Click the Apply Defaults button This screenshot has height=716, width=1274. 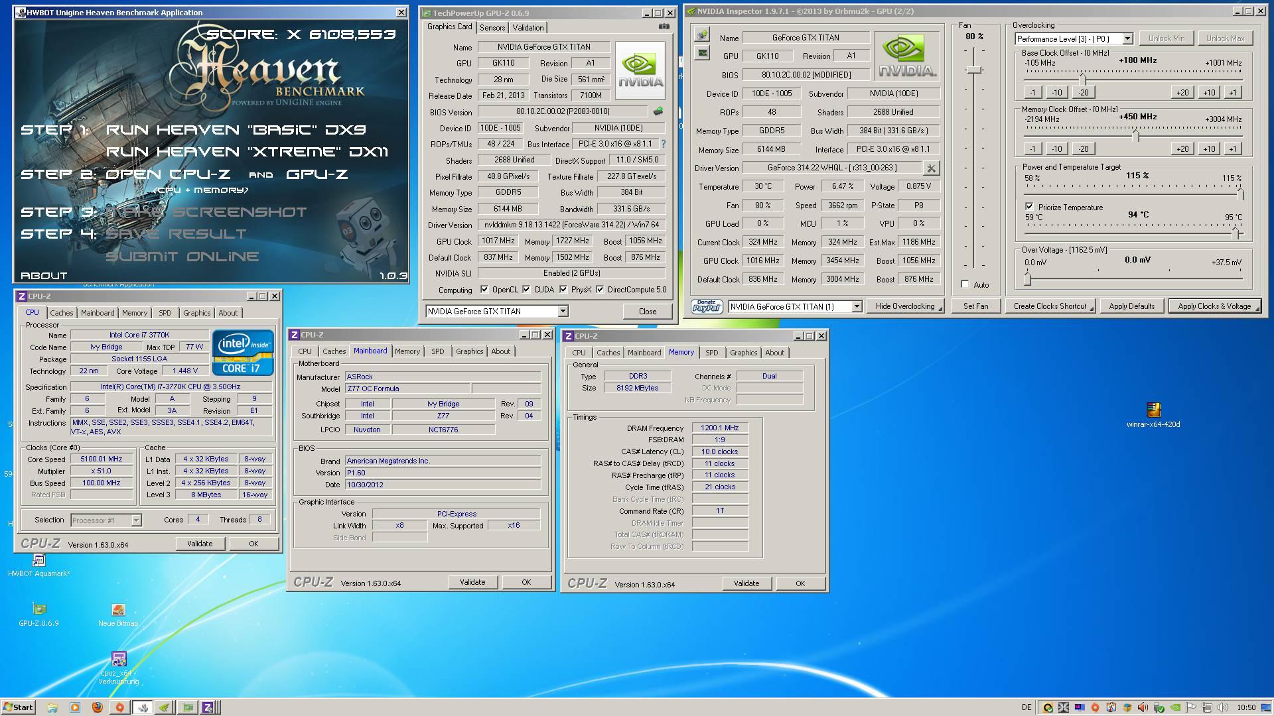tap(1131, 306)
